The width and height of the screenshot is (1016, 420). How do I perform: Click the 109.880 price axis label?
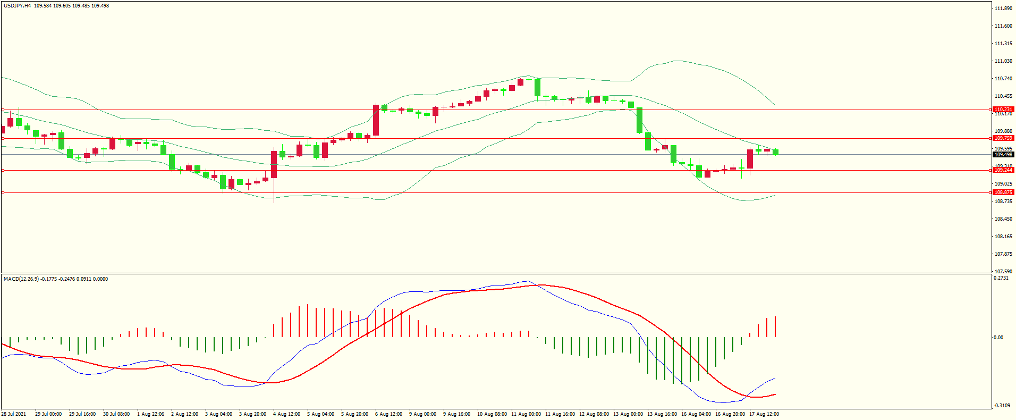[1003, 131]
